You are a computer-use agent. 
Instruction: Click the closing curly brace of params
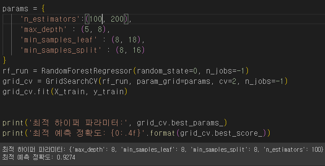pos(5,61)
